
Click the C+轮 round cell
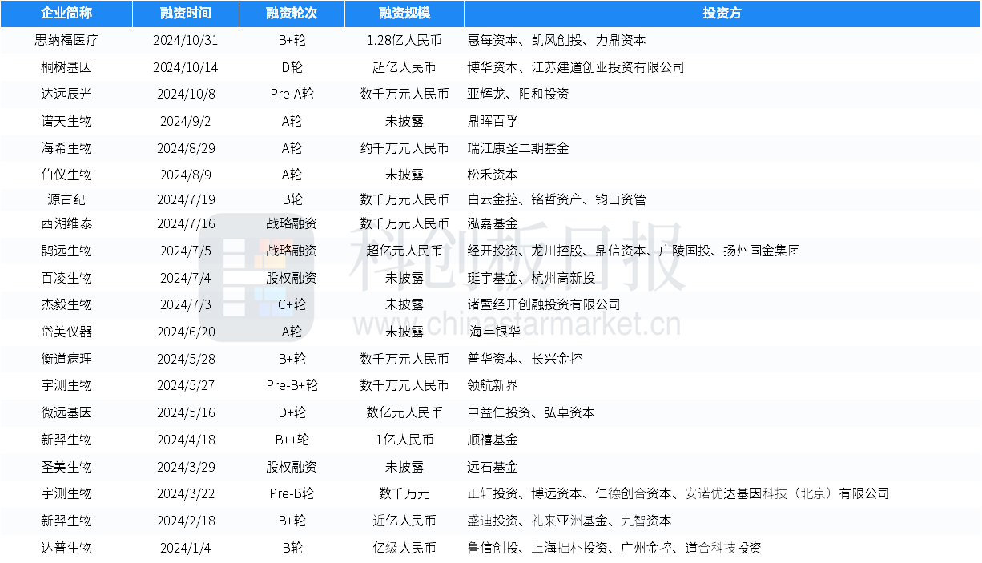(x=292, y=304)
